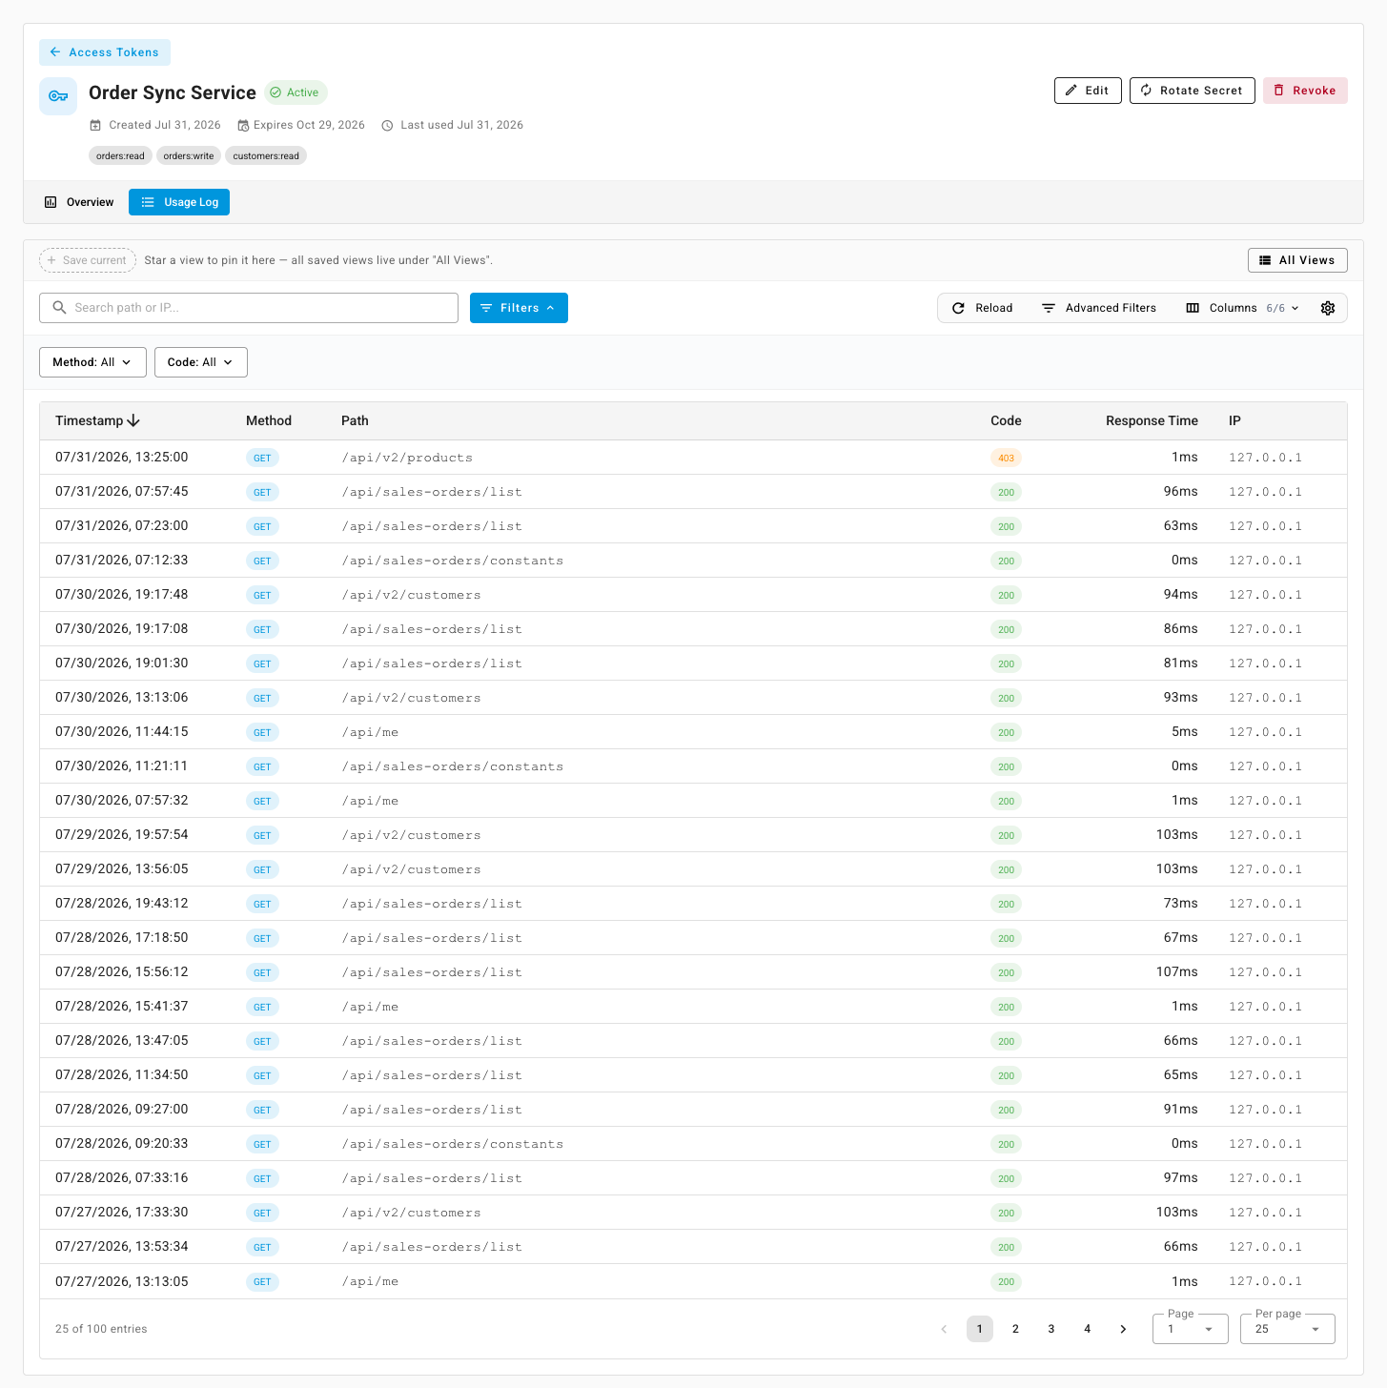
Task: Click Expires Oct 29, 2026 text
Action: click(309, 125)
